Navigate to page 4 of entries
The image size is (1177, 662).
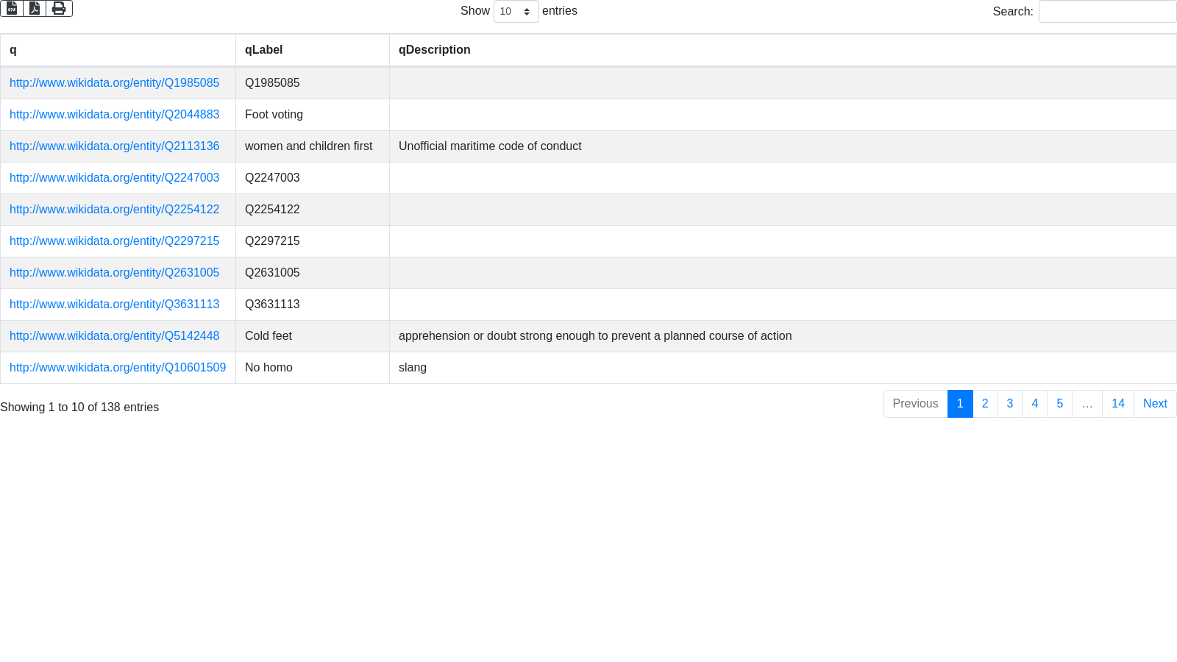[x=1035, y=404]
